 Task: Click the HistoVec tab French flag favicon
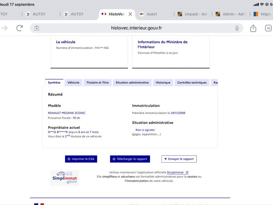pos(104,14)
